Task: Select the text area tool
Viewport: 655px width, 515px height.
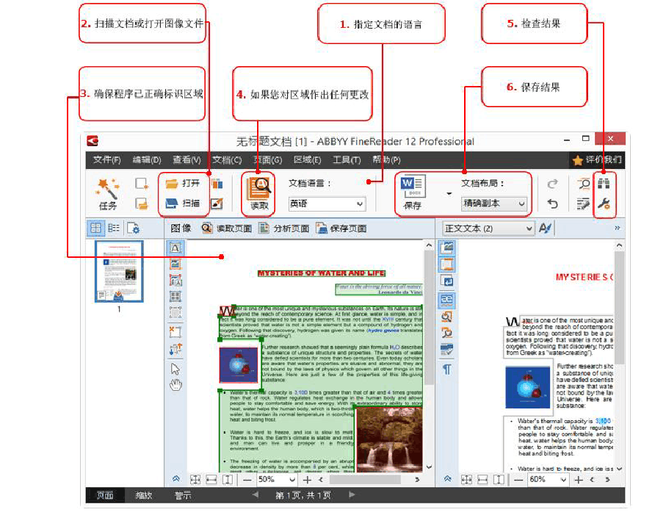Action: [174, 250]
